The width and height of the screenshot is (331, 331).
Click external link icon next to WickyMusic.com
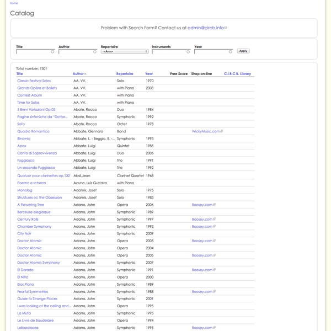(x=222, y=132)
